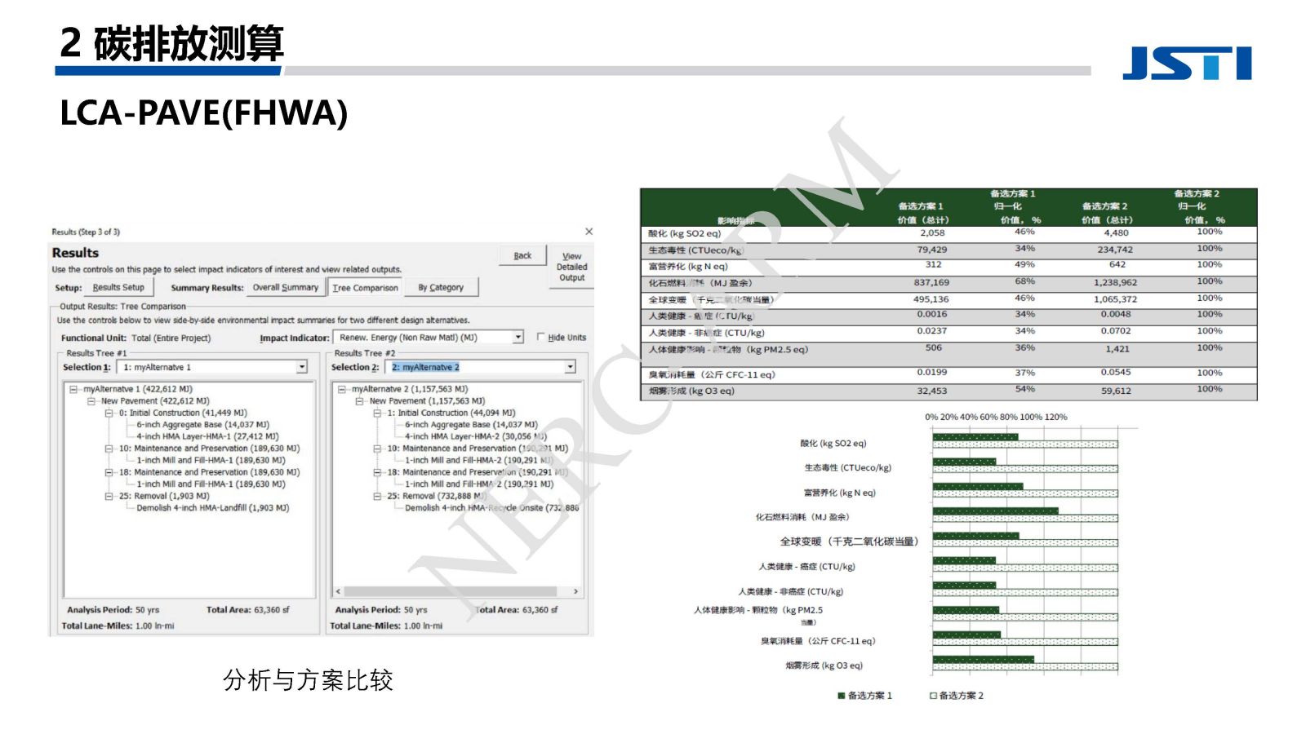Click the 全球变暖 chart axis label
The height and width of the screenshot is (734, 1306).
849,542
